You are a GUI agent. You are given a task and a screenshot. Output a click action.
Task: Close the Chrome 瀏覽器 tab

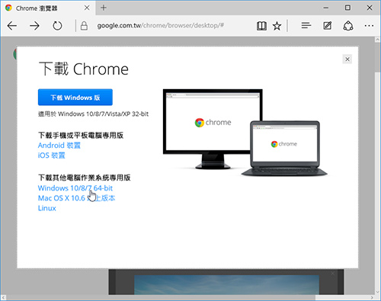pos(87,8)
